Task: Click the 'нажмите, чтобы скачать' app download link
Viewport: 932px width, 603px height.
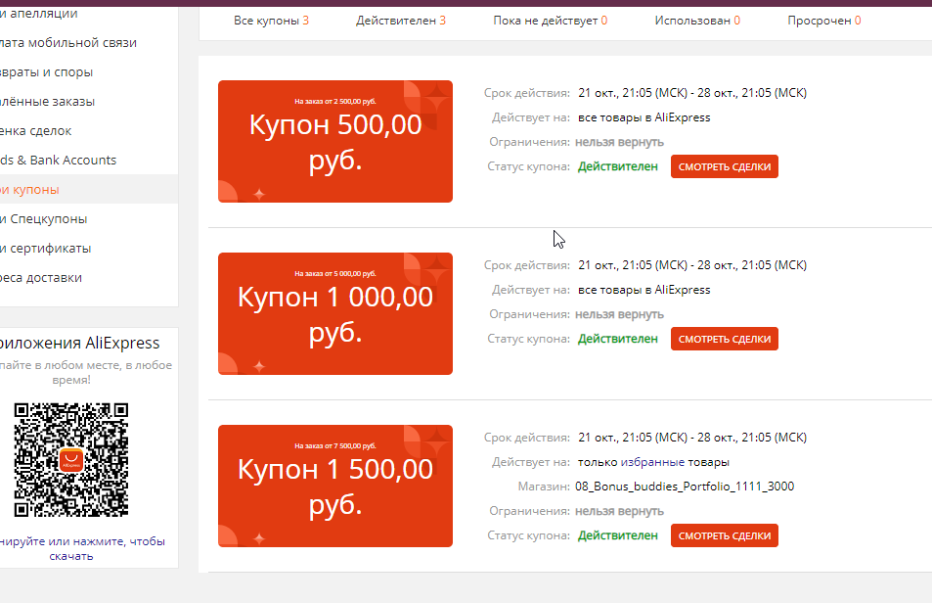Action: (82, 549)
